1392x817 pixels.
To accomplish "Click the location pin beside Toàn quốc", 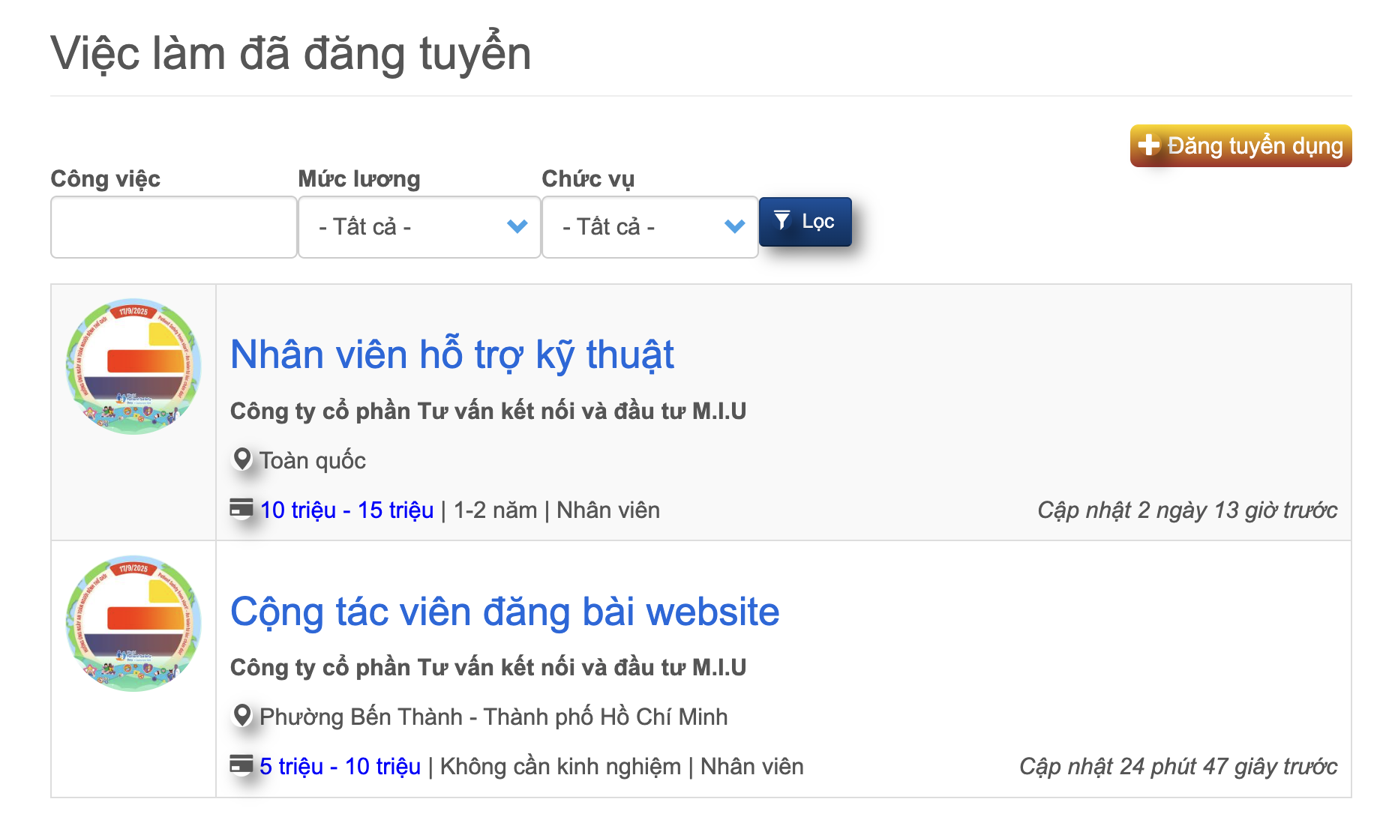I will pyautogui.click(x=241, y=459).
